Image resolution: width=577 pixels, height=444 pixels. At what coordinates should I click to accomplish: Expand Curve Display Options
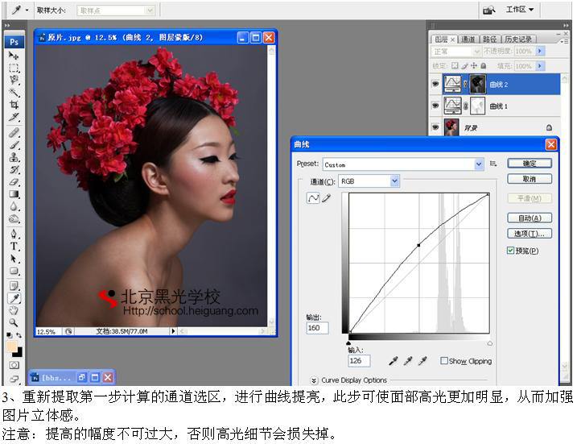click(314, 380)
